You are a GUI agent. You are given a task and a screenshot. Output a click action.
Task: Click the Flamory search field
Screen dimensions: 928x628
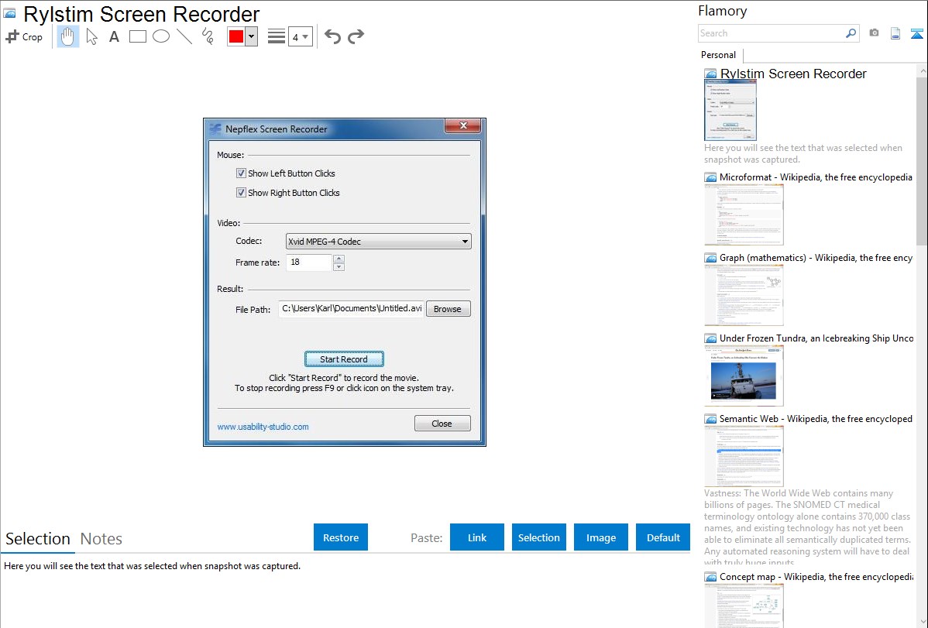pos(772,33)
